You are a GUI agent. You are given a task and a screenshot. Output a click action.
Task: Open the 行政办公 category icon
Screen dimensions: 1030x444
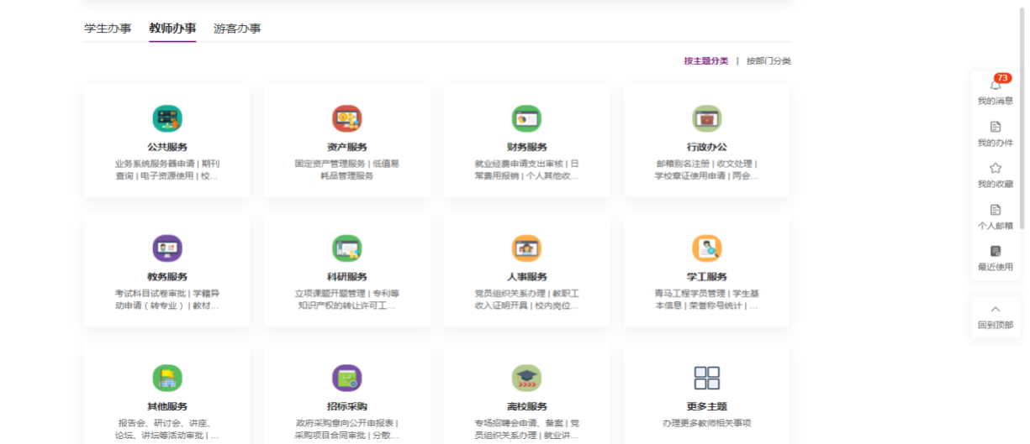(706, 119)
